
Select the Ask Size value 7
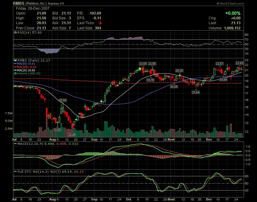coord(70,28)
